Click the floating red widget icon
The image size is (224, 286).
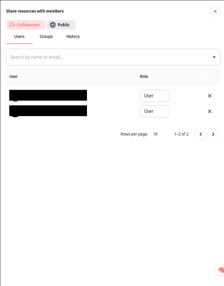click(x=220, y=270)
